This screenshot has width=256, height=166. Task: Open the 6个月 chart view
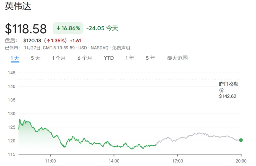(84, 58)
